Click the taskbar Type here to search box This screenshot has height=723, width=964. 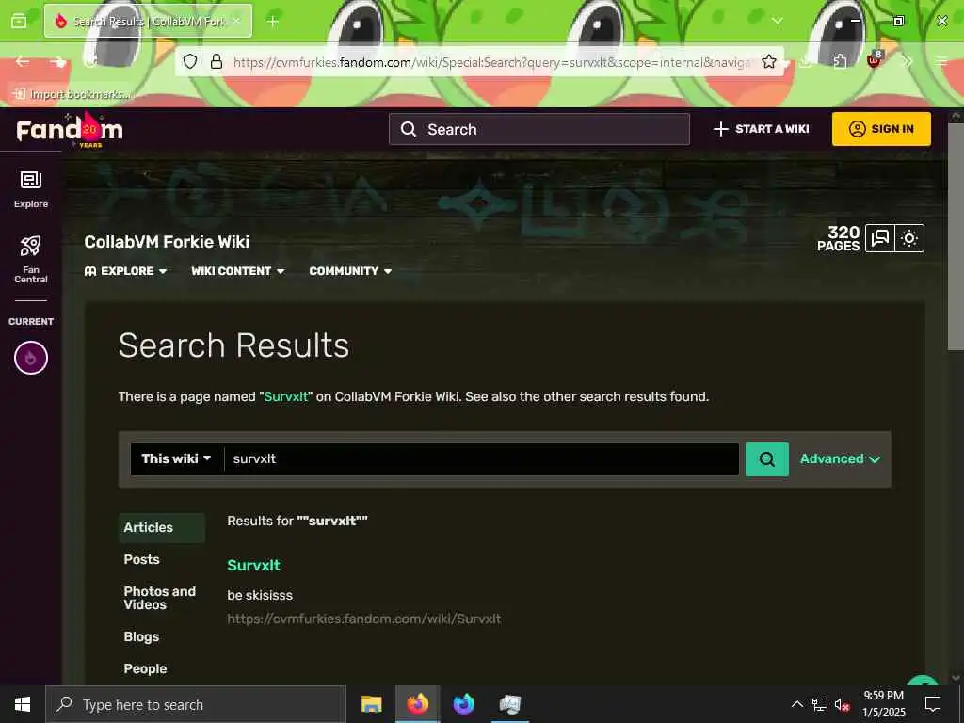(196, 704)
